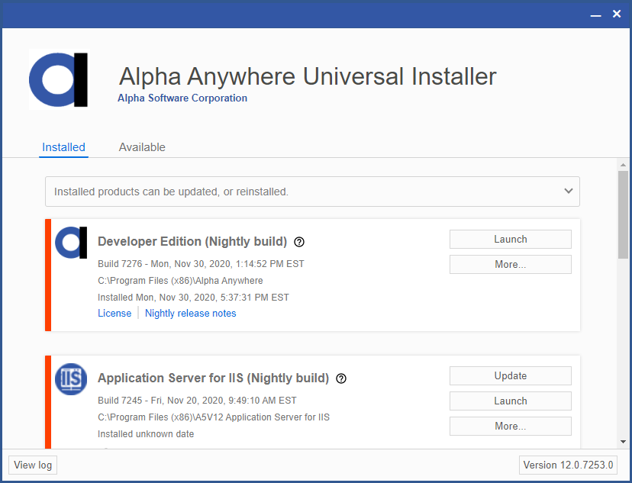Click the Build 7276 date text
This screenshot has height=483, width=632.
click(201, 264)
